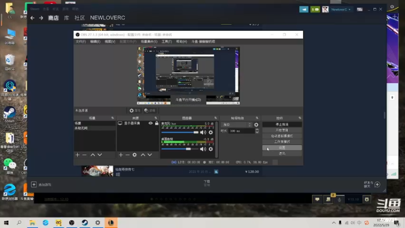The image size is (405, 228).
Task: Open Steam icon in taskbar
Action: [85, 222]
